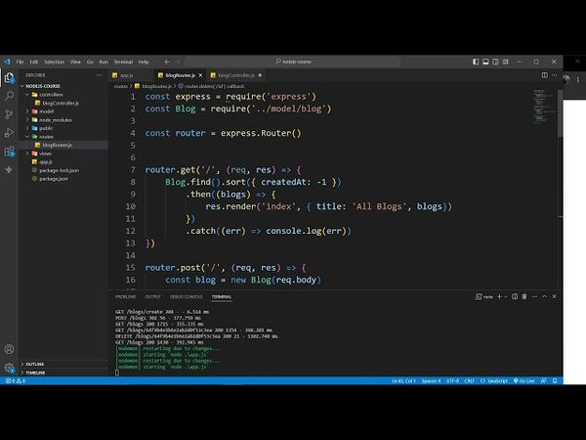The height and width of the screenshot is (440, 586).
Task: Change the CRLF end of line setting
Action: 470,381
